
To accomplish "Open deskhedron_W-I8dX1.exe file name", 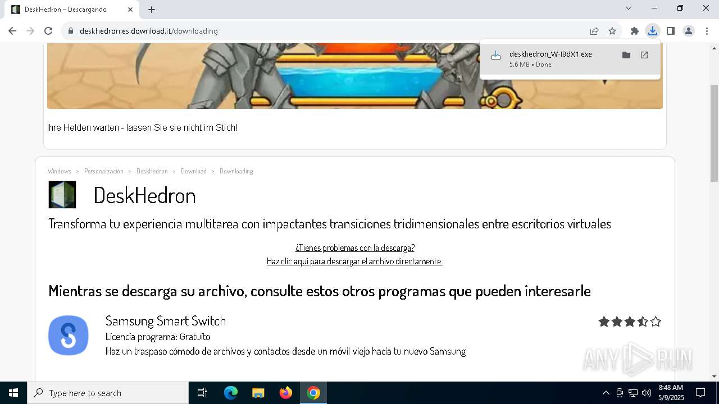I will pyautogui.click(x=550, y=54).
